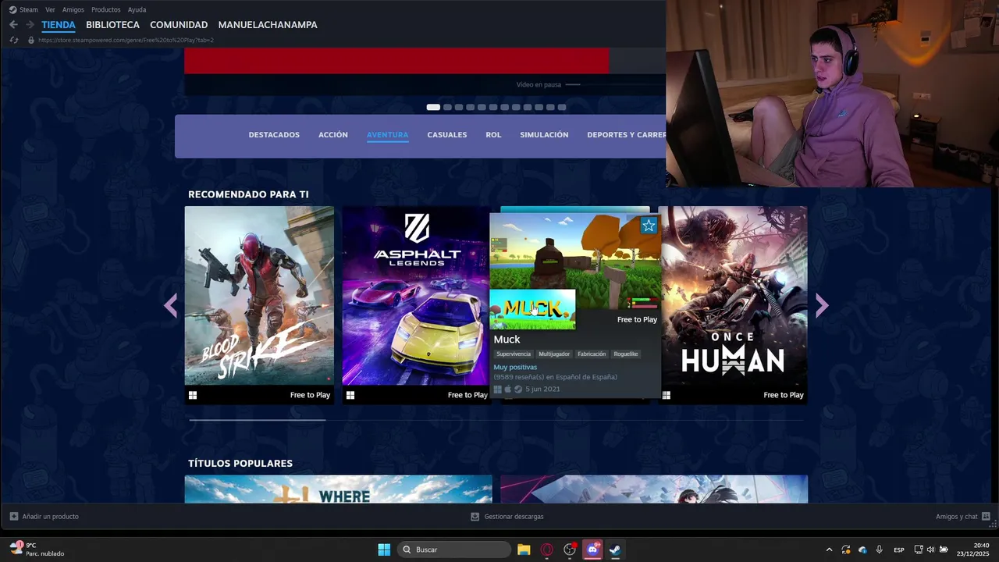Switch to the TIENDA section

pyautogui.click(x=59, y=25)
